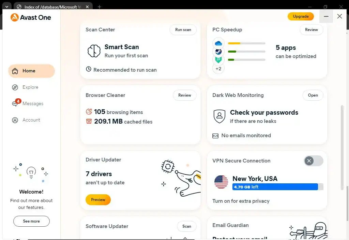This screenshot has height=240, width=349.
Task: Click Run scan in Scan Center
Action: coord(183,30)
